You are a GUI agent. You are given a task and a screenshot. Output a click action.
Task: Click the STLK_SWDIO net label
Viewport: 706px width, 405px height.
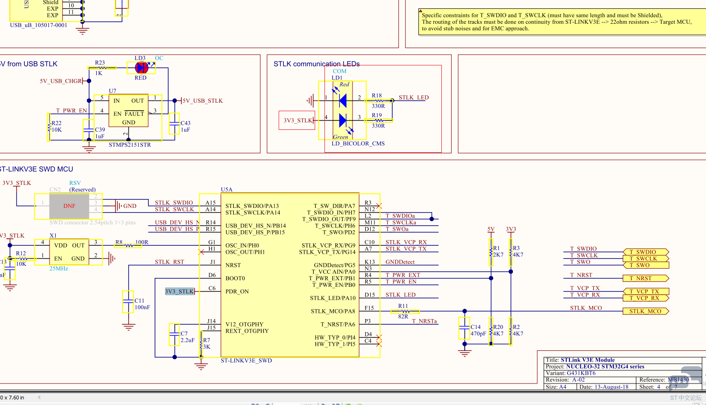(174, 203)
